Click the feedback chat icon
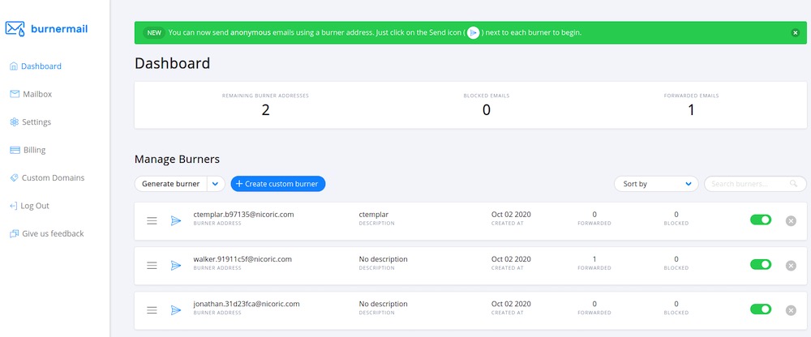The width and height of the screenshot is (811, 337). [x=15, y=233]
